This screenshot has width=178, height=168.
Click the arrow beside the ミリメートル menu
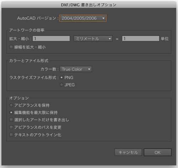[x=110, y=39]
